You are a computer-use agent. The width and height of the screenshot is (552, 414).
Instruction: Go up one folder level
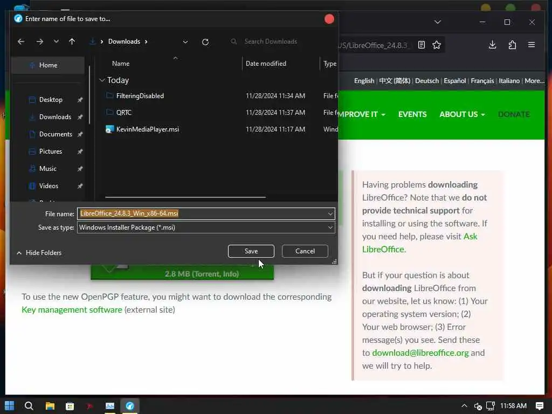(72, 42)
